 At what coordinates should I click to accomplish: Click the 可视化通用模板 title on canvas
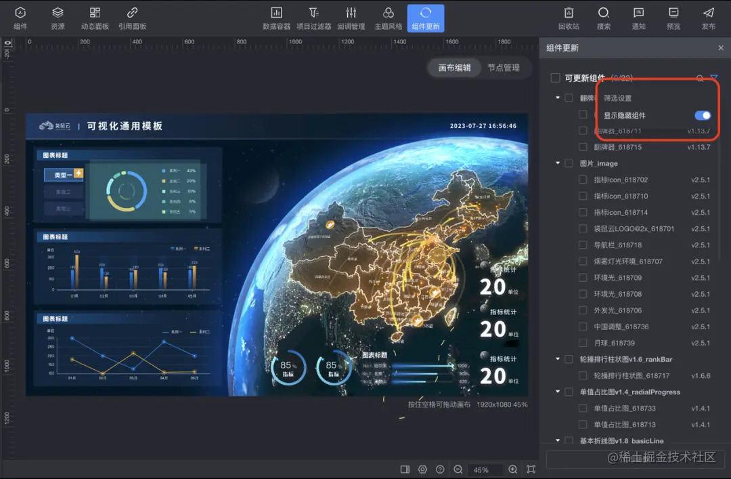(125, 126)
